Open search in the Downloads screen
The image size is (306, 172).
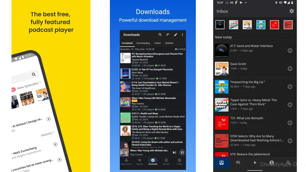tap(160, 34)
